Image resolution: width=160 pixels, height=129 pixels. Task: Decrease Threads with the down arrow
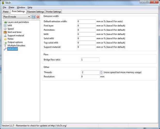point(101,73)
